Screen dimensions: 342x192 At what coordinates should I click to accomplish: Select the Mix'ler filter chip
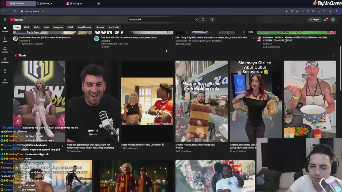[x=37, y=27]
